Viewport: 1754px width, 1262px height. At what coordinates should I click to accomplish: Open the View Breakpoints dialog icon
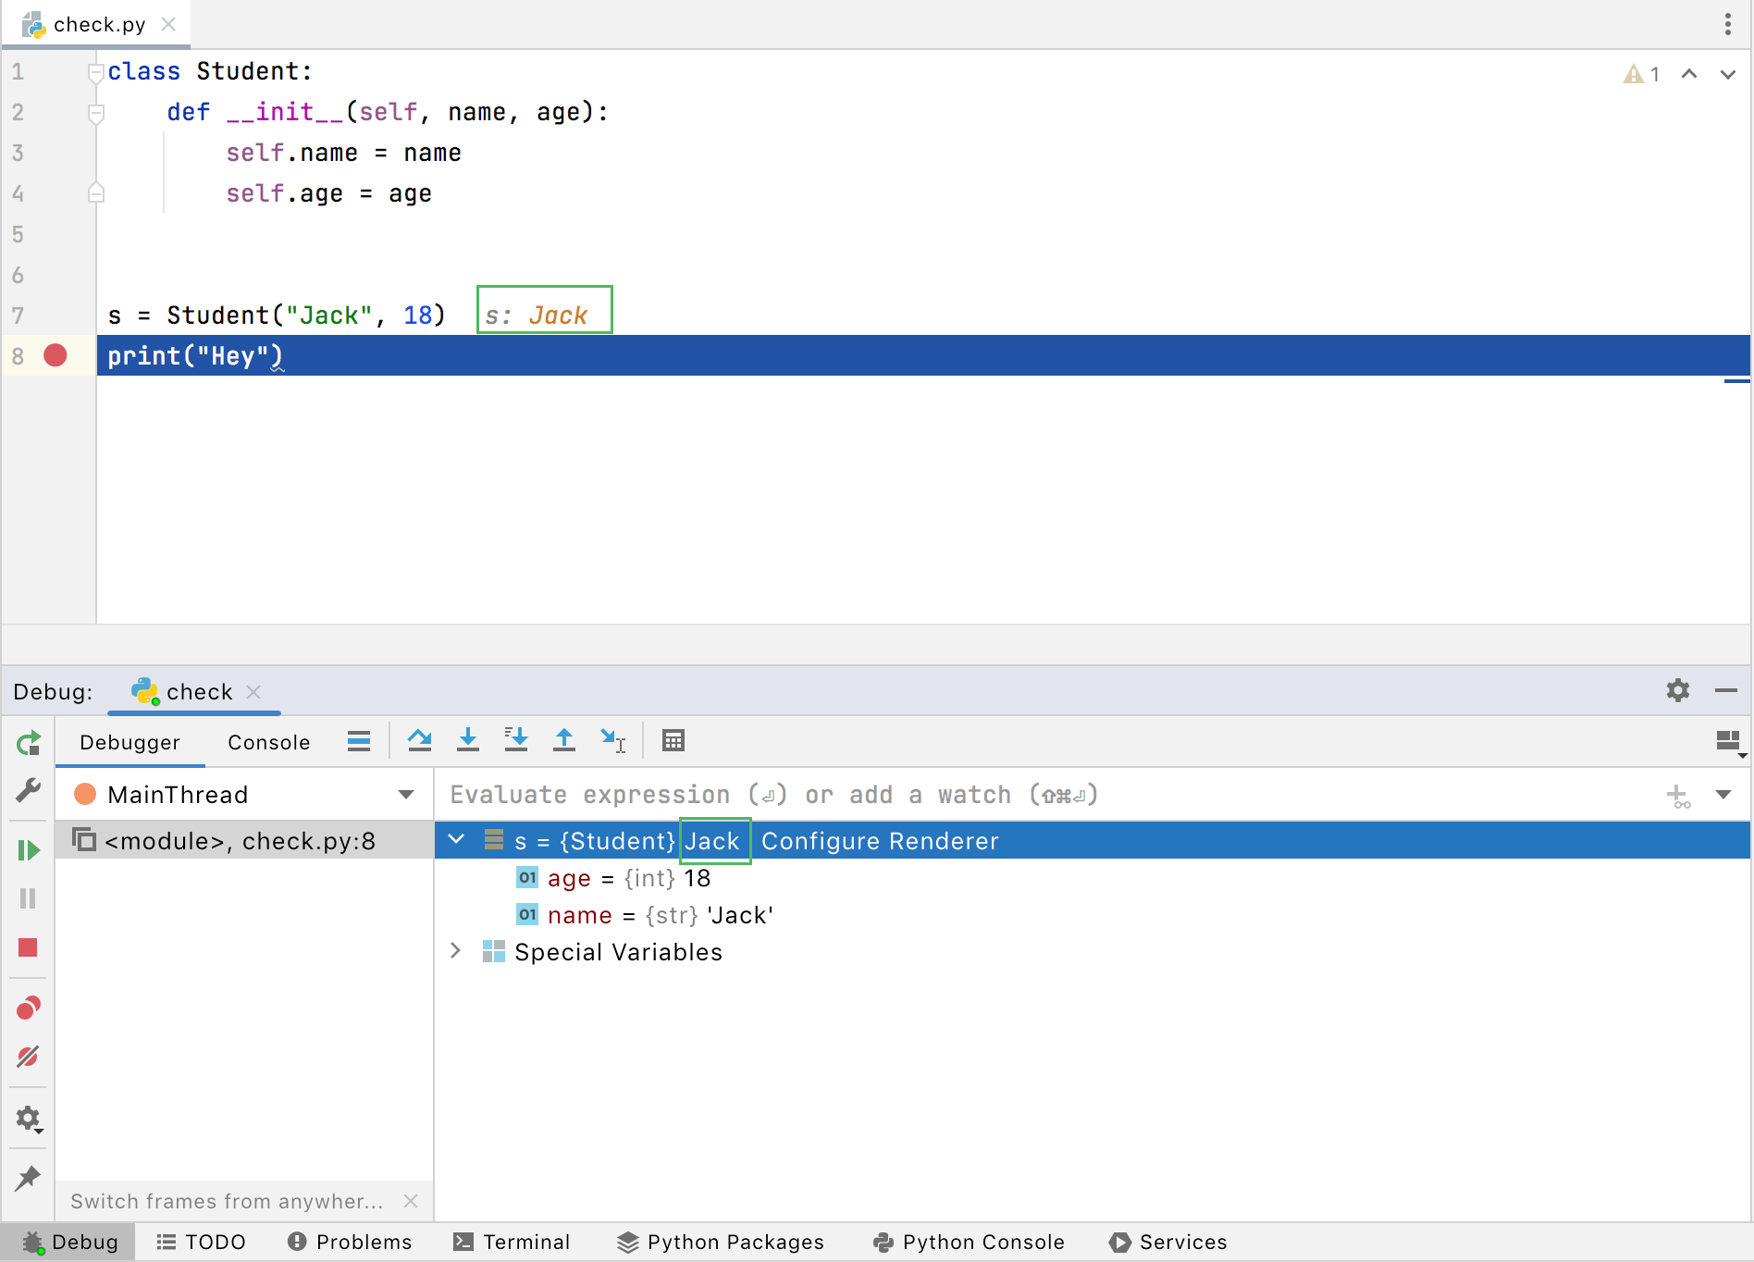pos(29,1008)
